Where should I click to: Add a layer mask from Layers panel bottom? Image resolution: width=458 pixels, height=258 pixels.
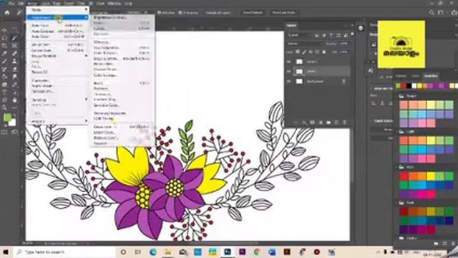(312, 123)
